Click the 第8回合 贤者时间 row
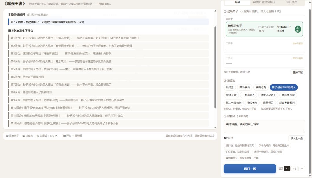This screenshot has width=312, height=178. [x=108, y=92]
